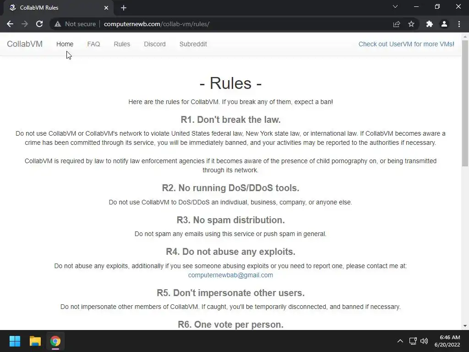Click the scrollbar up arrow
The height and width of the screenshot is (352, 469).
465,37
